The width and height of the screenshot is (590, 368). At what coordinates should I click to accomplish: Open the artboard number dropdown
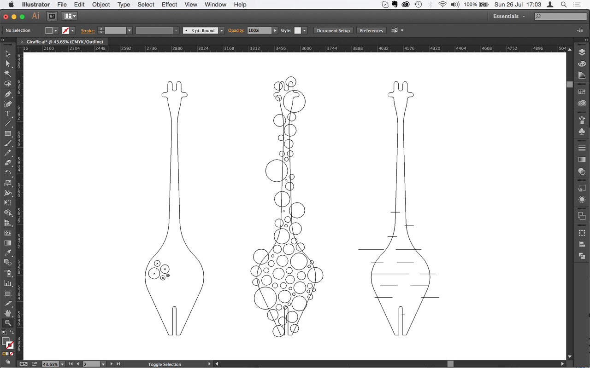(x=102, y=364)
